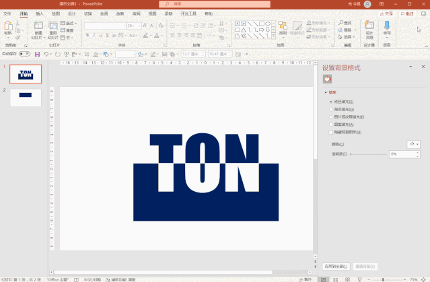The width and height of the screenshot is (430, 282).
Task: Click the smiley feedback icon
Action: click(423, 13)
